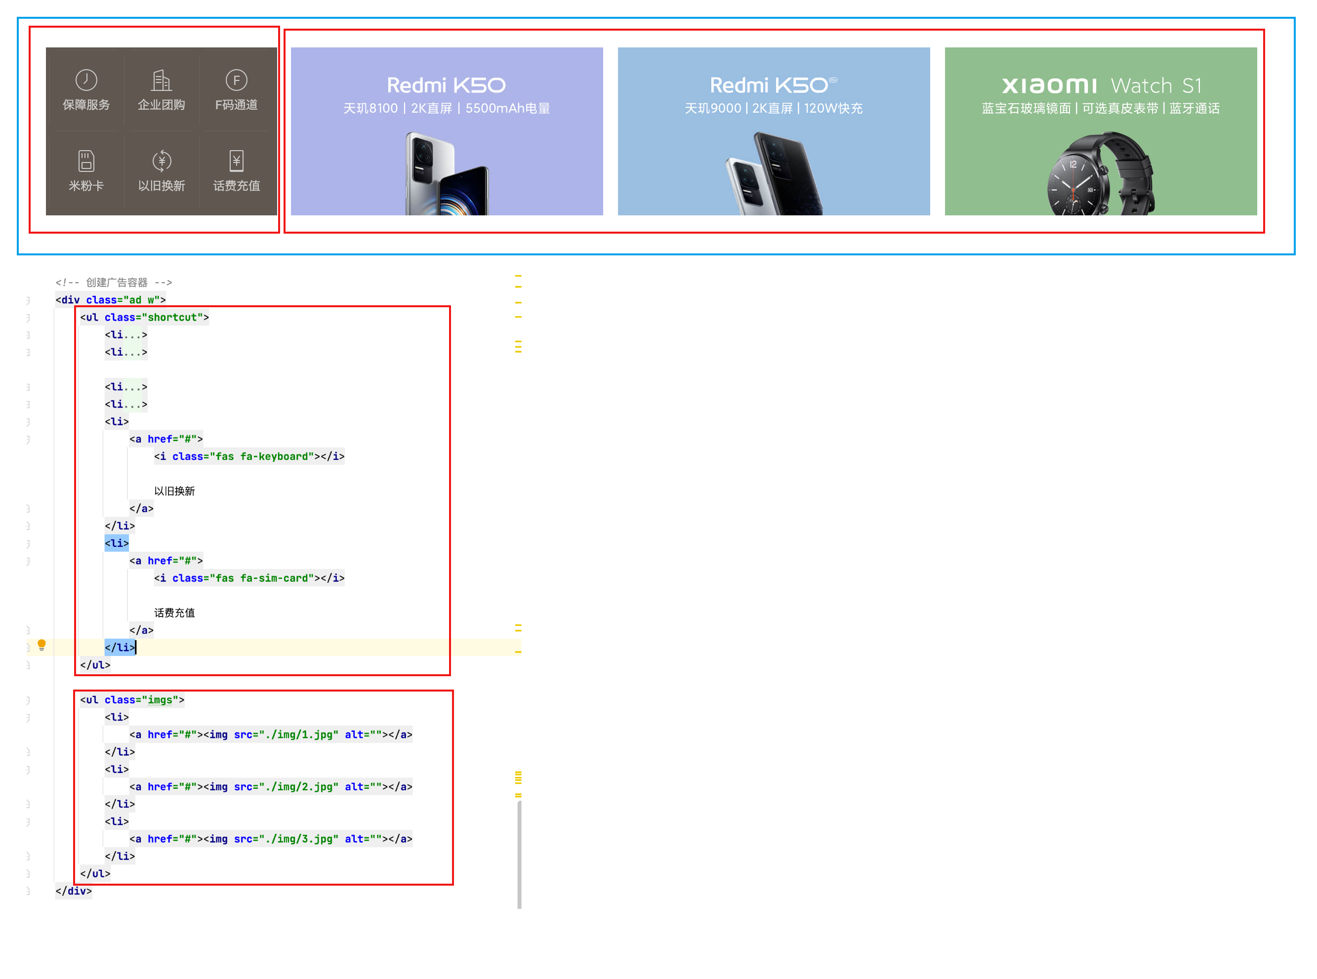Click the comment line 创建广告容器

(114, 283)
